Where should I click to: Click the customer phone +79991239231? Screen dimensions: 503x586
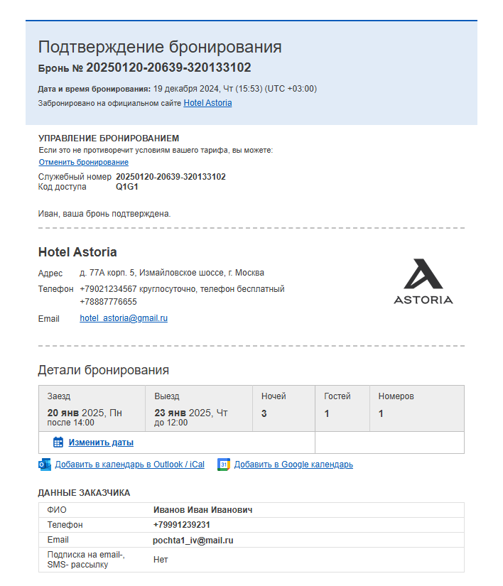coord(182,525)
